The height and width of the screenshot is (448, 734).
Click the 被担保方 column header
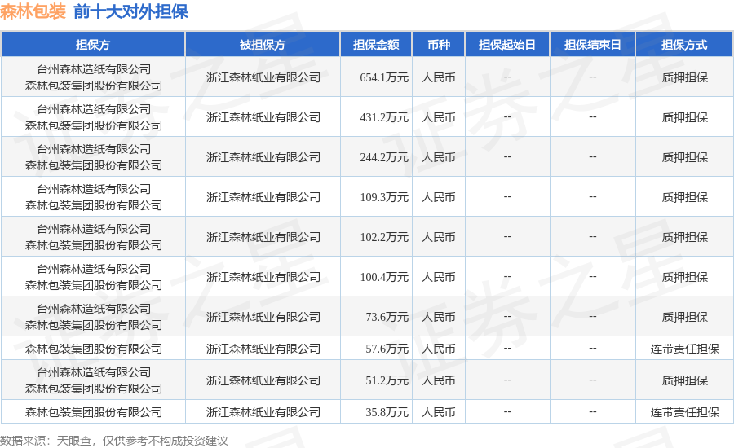(x=263, y=45)
